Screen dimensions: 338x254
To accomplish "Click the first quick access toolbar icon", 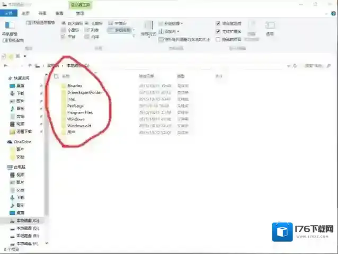I will tap(4, 56).
